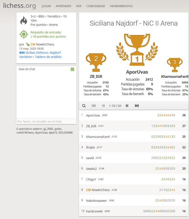Click the blitz flame icon

pyautogui.click(x=24, y=21)
